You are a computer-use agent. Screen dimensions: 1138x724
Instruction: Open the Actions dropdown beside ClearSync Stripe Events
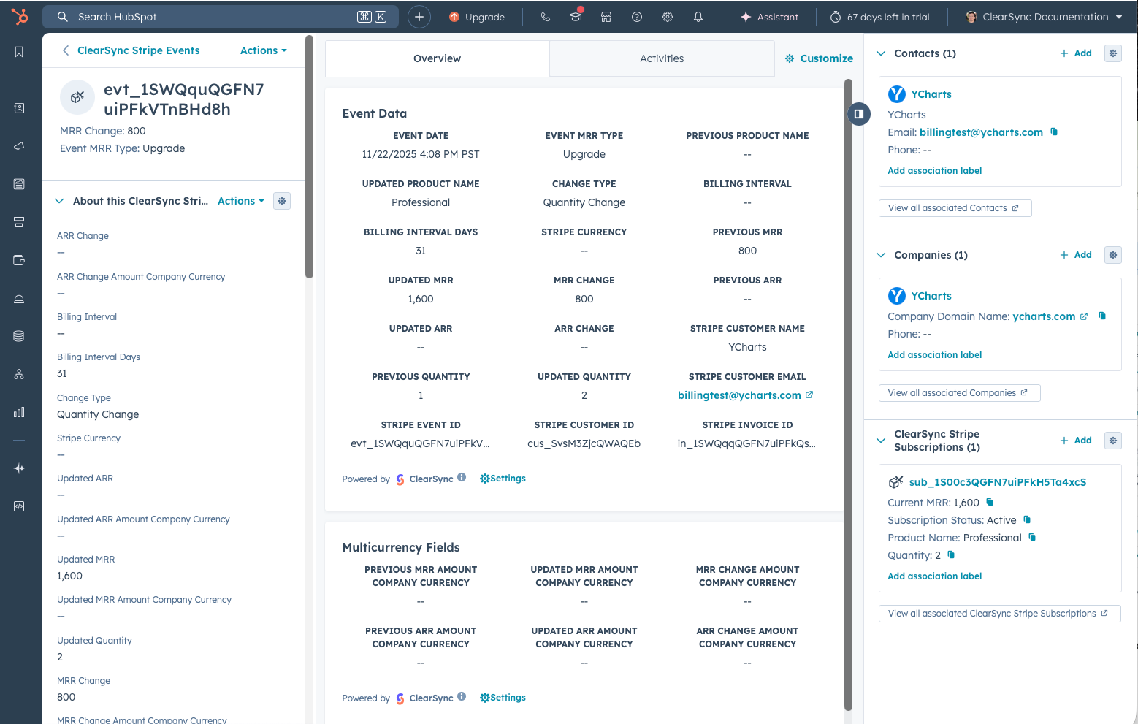click(264, 50)
